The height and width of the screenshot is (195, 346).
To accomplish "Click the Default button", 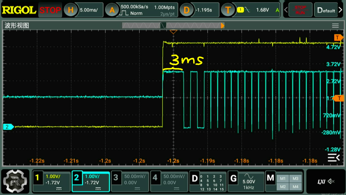I will click(x=326, y=10).
